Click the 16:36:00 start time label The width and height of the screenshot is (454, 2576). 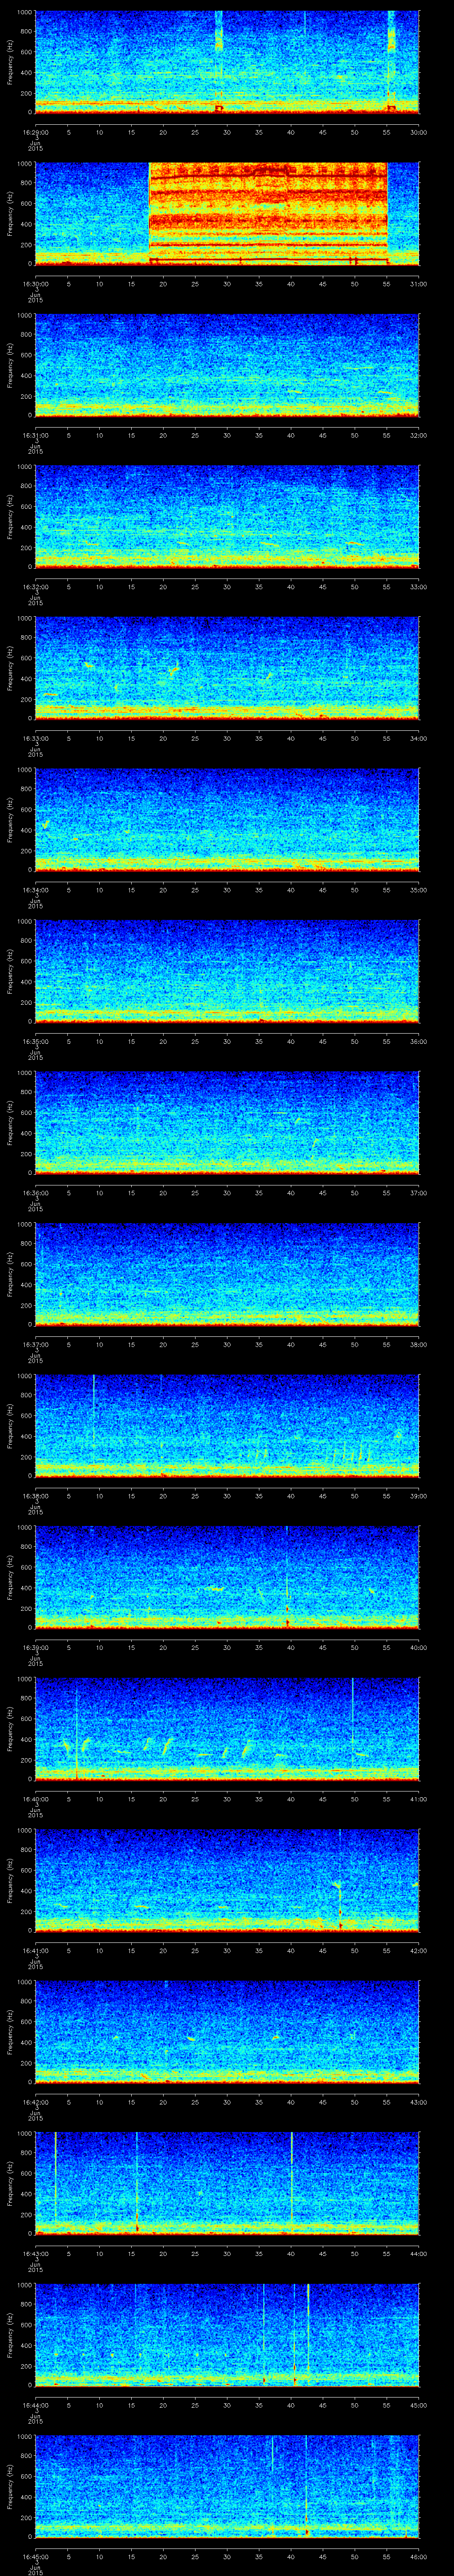[x=35, y=1193]
